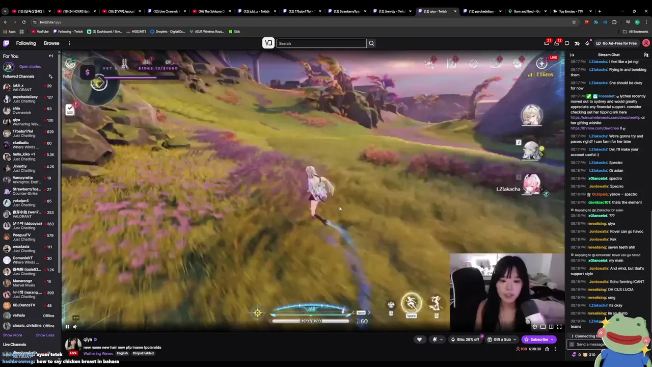Screen dimensions: 652x367
Task: Open Kick bookmark in bookmarks bar
Action: (234, 32)
